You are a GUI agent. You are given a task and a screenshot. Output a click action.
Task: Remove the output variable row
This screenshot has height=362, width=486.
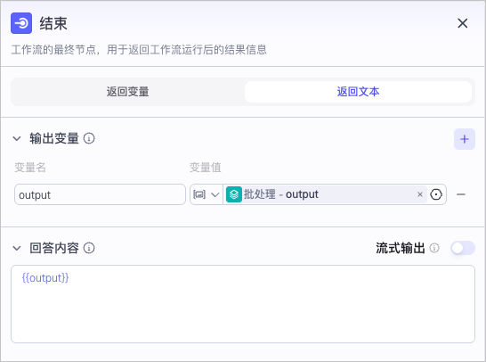[461, 194]
